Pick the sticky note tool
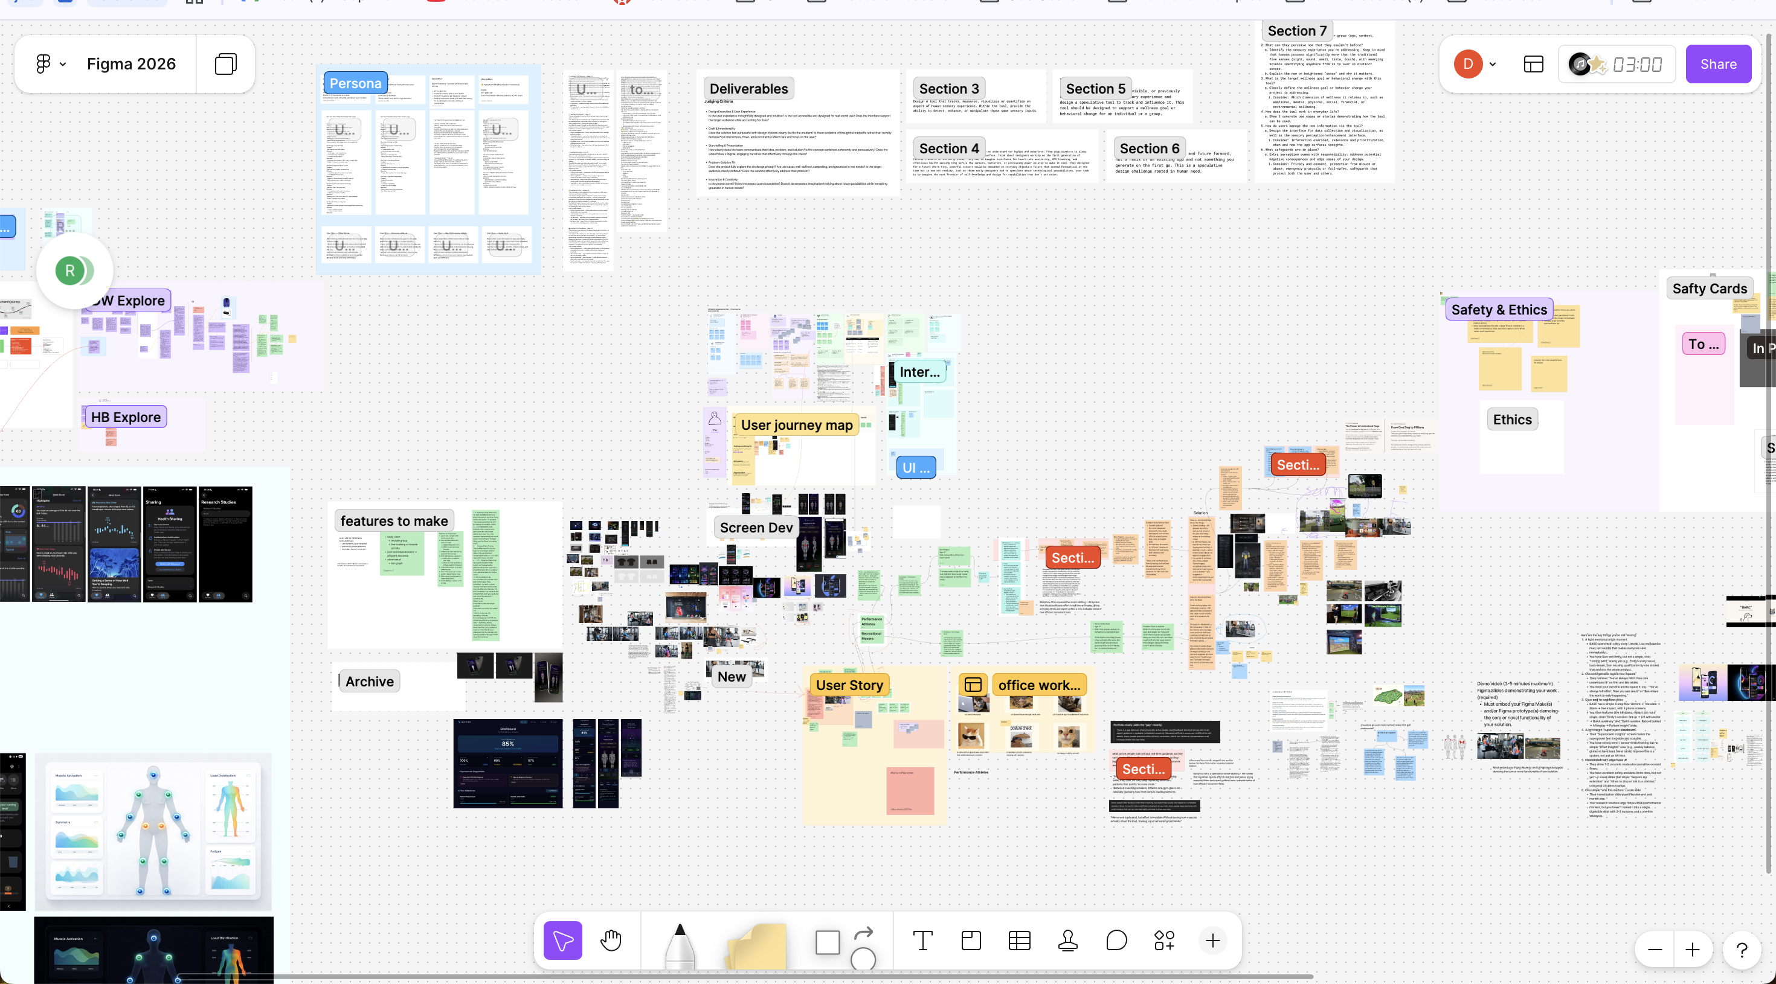The height and width of the screenshot is (984, 1776). coord(757,945)
